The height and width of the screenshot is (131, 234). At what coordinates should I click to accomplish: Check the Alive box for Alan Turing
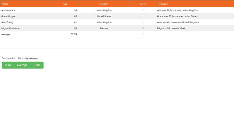point(143,22)
